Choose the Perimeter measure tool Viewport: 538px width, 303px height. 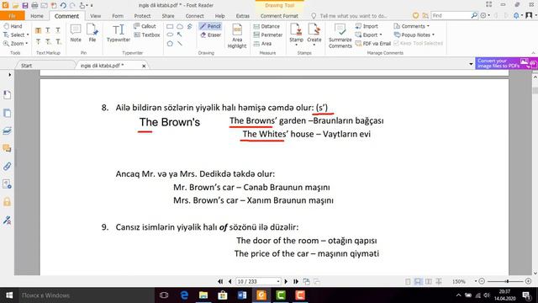[x=268, y=35]
